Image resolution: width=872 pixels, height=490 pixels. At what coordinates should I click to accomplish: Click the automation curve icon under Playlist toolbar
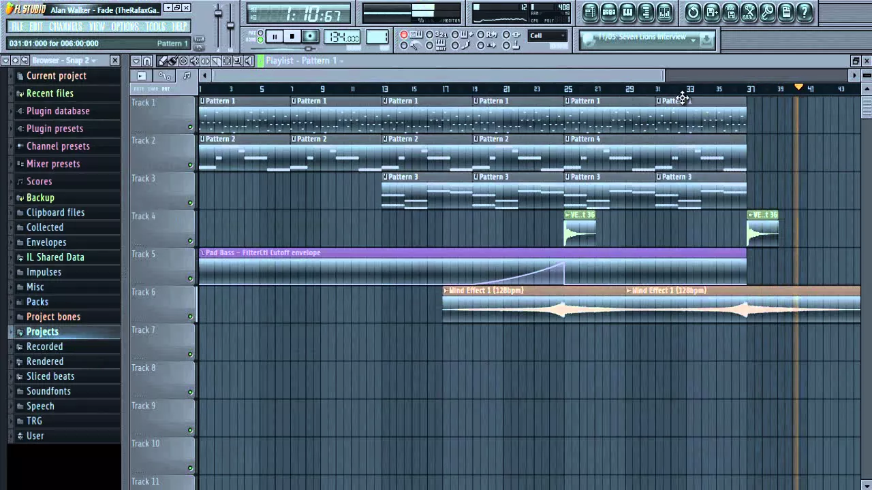coord(164,76)
